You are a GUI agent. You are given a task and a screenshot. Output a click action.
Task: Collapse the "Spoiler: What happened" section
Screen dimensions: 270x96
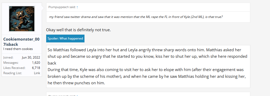click(65, 39)
